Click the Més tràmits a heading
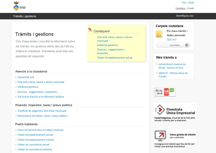The height and width of the screenshot is (153, 216). (x=166, y=57)
